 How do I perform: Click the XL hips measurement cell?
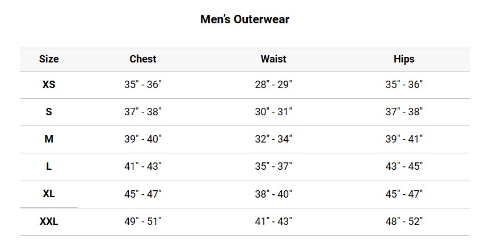pos(404,194)
